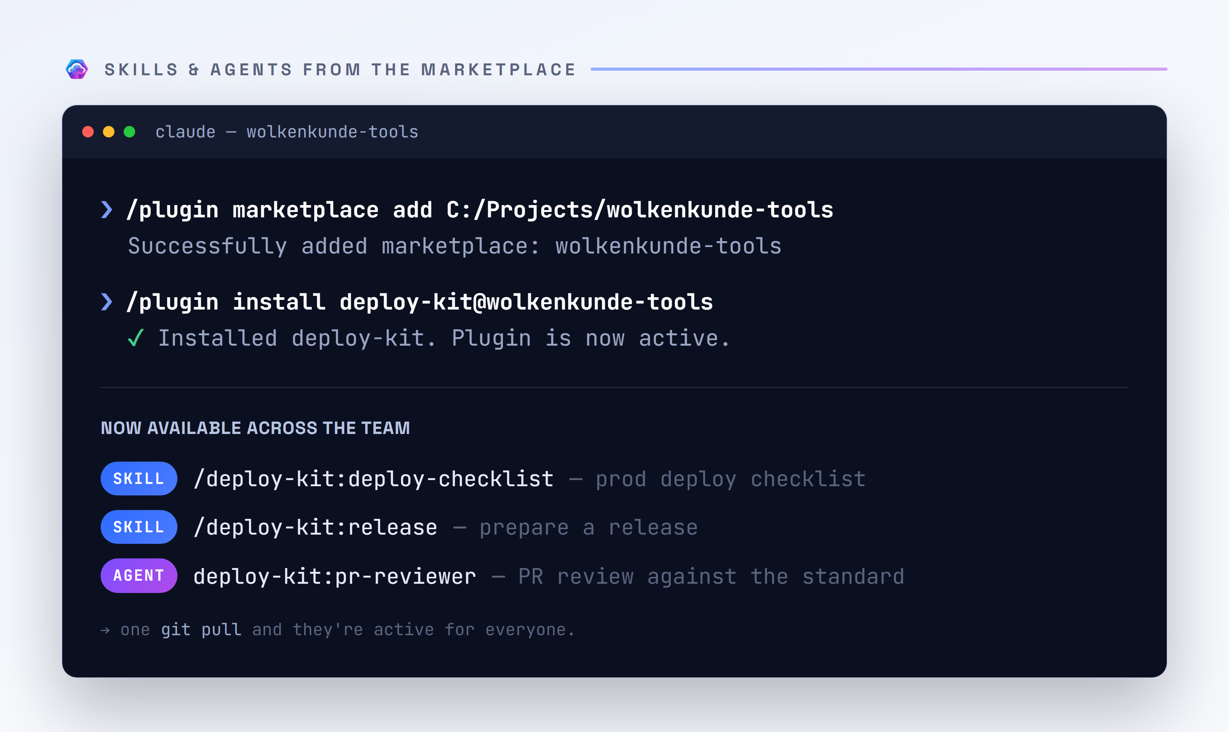Image resolution: width=1229 pixels, height=732 pixels.
Task: Click the '/deploy-kit:release' command name
Action: [315, 528]
